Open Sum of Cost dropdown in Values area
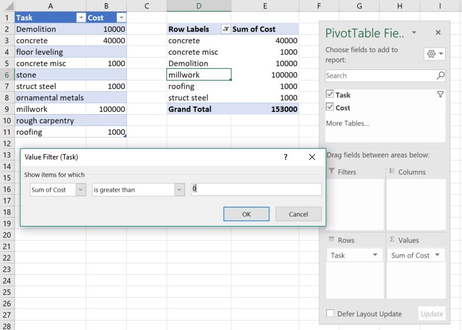This screenshot has width=462, height=330. pyautogui.click(x=437, y=255)
